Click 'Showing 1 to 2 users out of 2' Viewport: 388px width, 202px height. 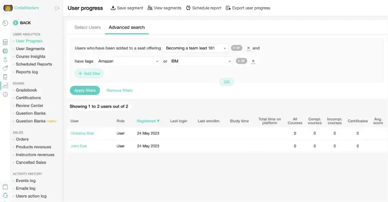point(99,106)
